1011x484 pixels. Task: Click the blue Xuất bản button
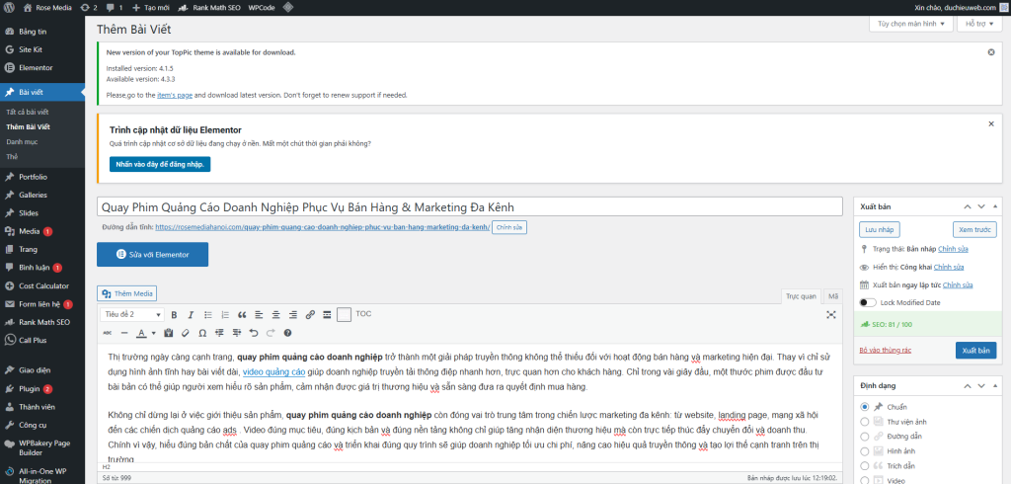click(x=975, y=350)
